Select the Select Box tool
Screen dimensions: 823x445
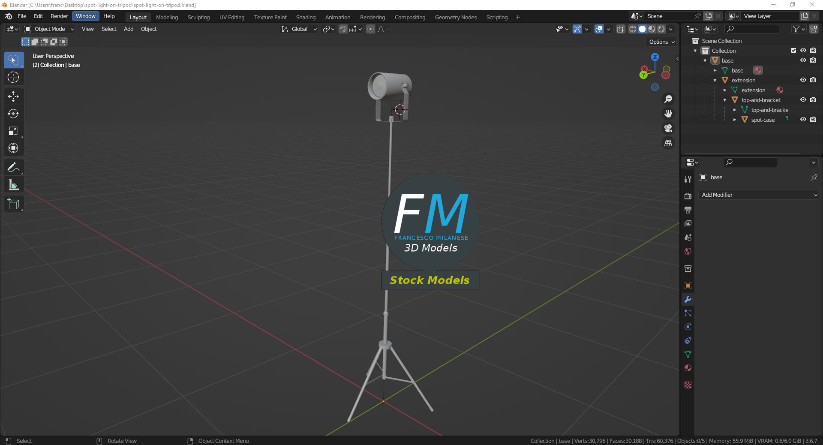tap(13, 60)
